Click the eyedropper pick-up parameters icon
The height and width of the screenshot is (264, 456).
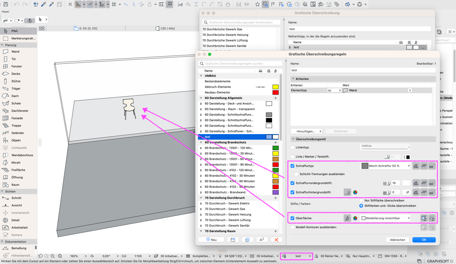[x=43, y=4]
